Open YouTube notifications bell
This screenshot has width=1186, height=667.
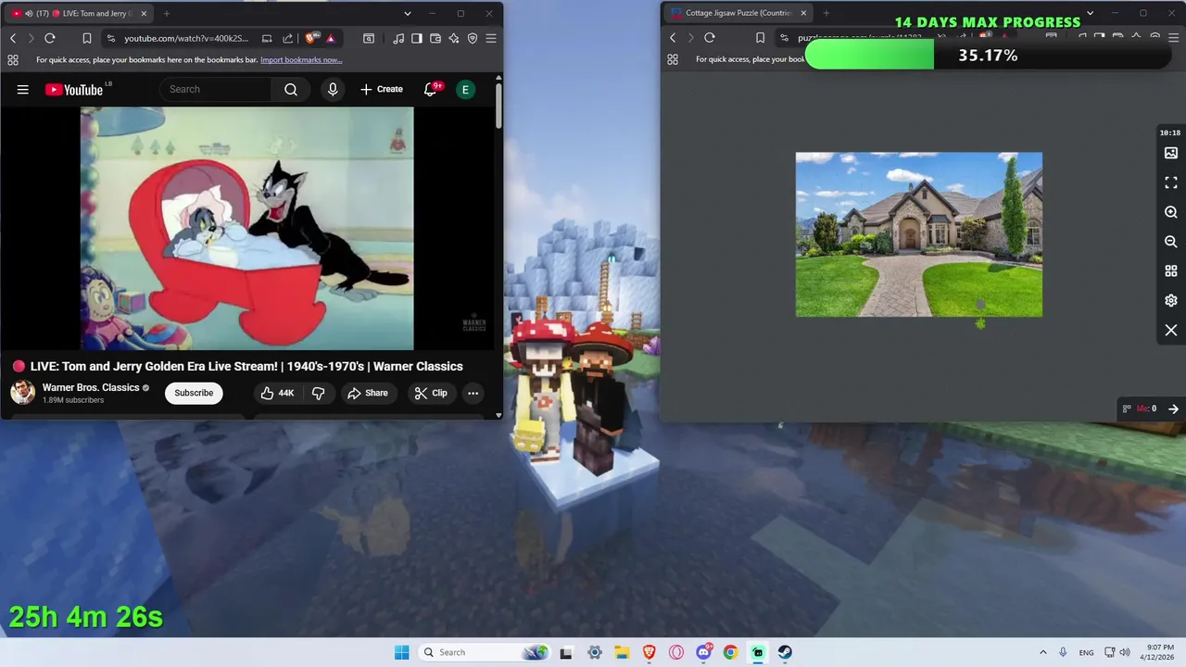[431, 90]
